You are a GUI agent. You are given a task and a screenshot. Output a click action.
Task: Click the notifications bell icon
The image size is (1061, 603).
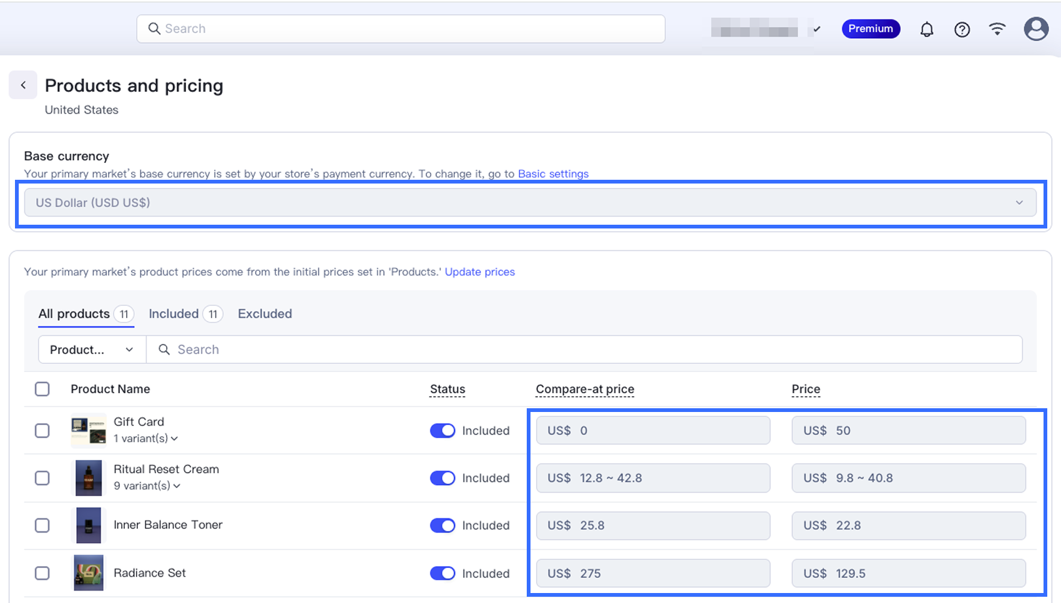[x=927, y=29]
